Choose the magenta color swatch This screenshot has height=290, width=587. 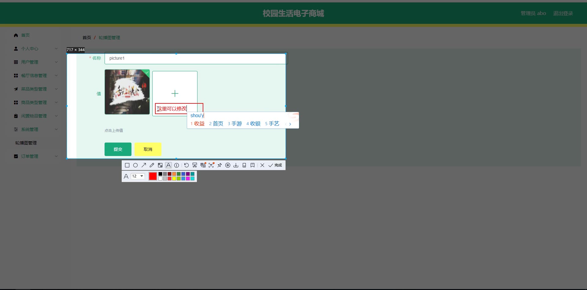click(188, 179)
